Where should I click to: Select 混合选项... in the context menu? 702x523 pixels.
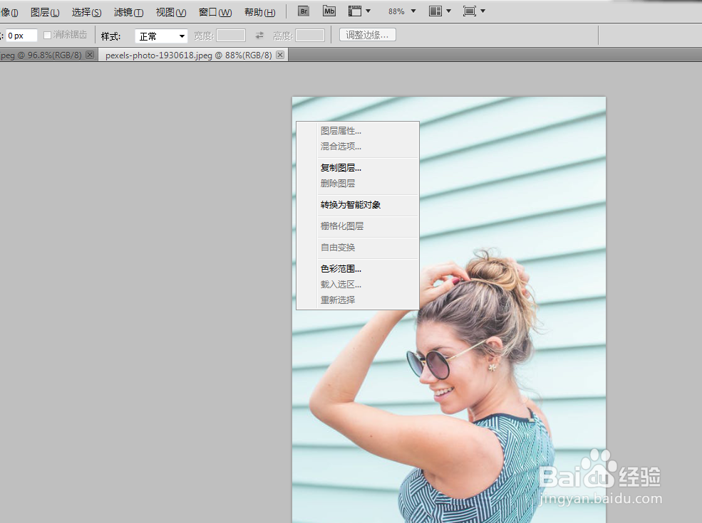(357, 146)
